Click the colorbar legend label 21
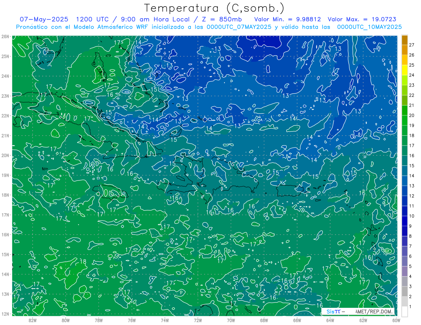421x325 pixels. pos(412,105)
